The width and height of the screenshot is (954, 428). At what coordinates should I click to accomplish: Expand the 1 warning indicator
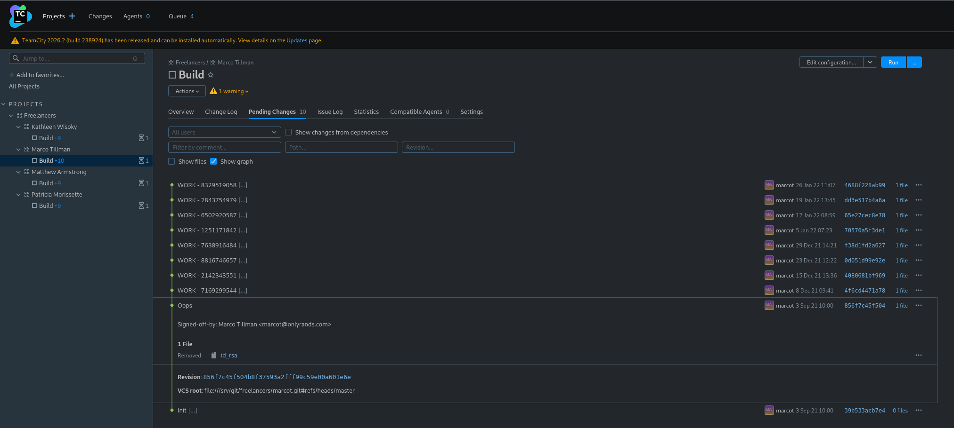click(233, 91)
